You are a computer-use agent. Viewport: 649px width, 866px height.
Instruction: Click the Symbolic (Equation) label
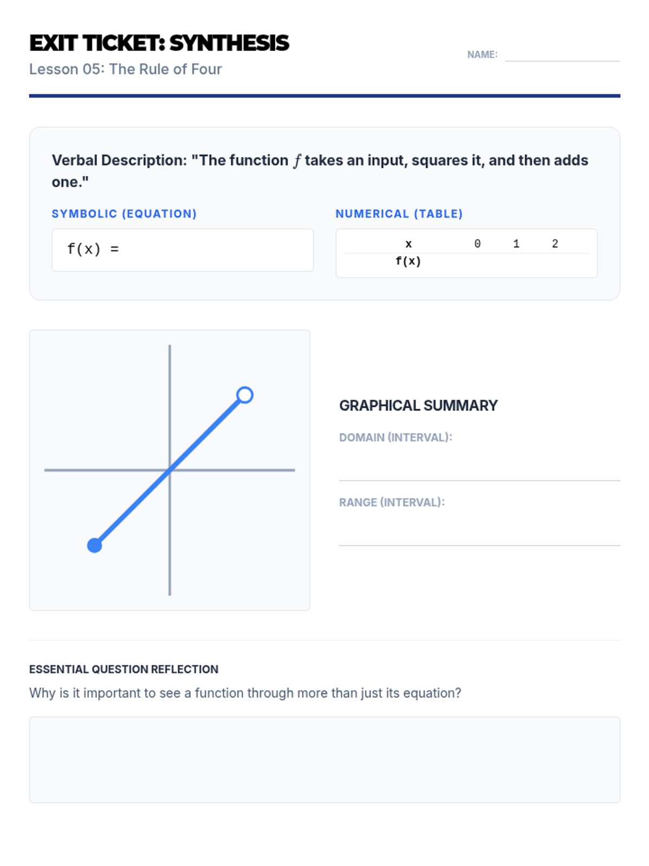[x=124, y=214]
